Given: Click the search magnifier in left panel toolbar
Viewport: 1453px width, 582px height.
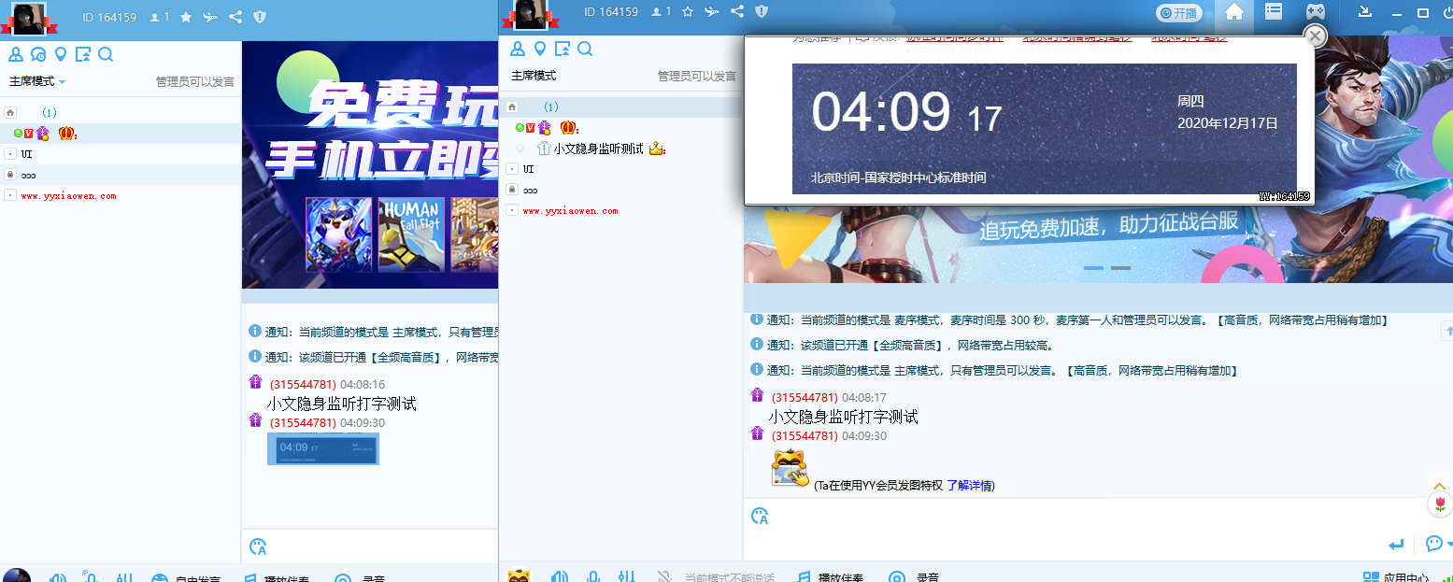Looking at the screenshot, I should (x=106, y=54).
